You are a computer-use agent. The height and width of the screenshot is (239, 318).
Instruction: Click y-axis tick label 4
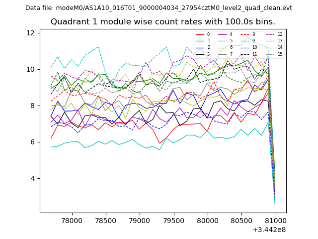pyautogui.click(x=32, y=178)
